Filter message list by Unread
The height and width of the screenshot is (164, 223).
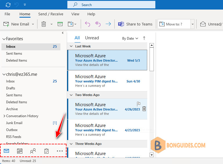(92, 38)
